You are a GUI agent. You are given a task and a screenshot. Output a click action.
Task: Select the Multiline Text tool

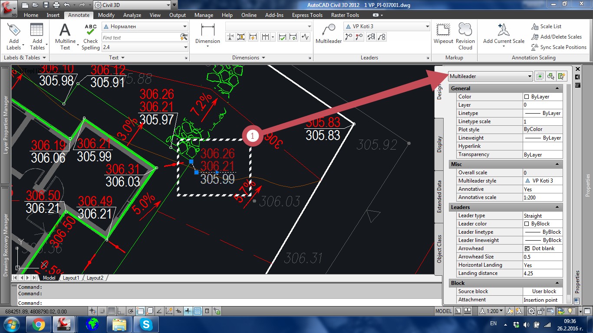[65, 36]
